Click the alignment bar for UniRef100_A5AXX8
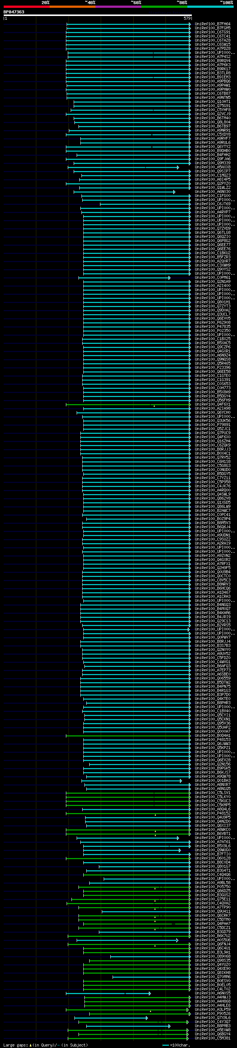 (123, 167)
